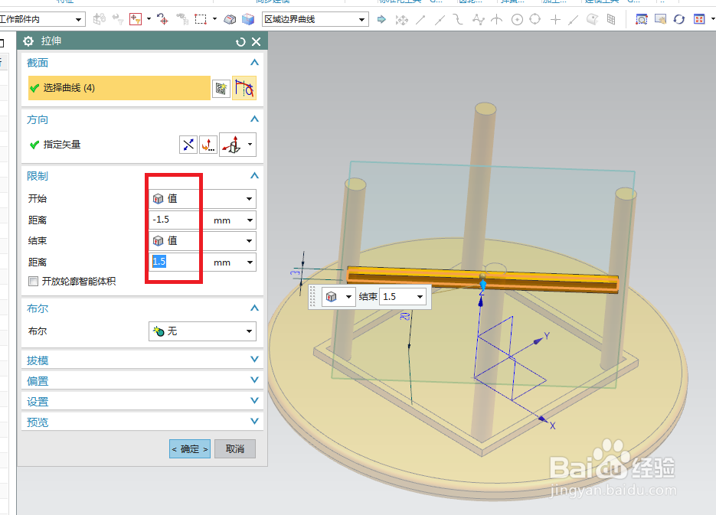Click the 取消 button
The height and width of the screenshot is (515, 716).
pos(234,449)
